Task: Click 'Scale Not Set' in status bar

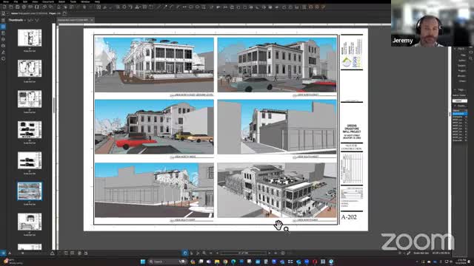Action: [421, 253]
